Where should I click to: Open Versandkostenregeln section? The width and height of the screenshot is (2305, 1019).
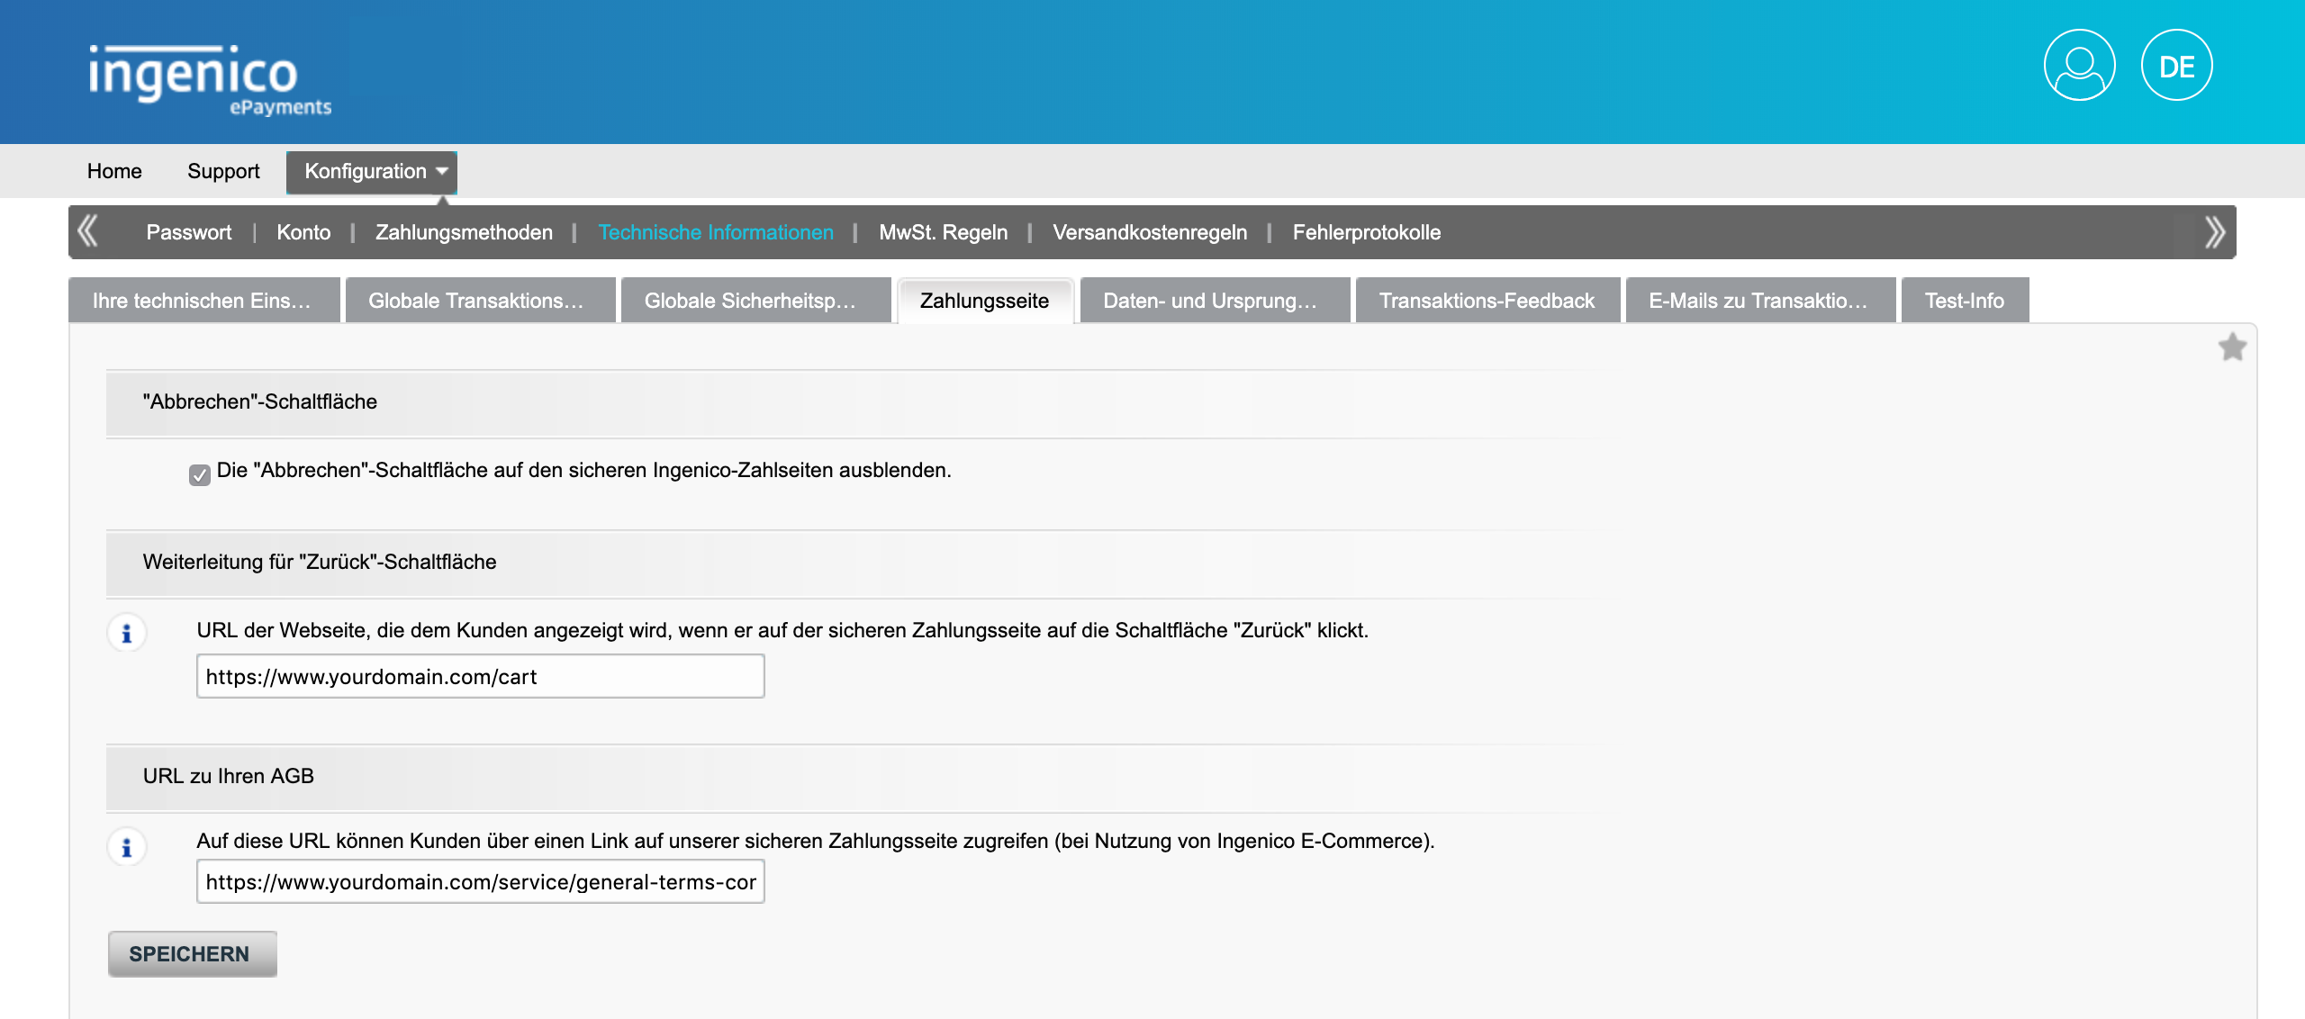pyautogui.click(x=1150, y=232)
